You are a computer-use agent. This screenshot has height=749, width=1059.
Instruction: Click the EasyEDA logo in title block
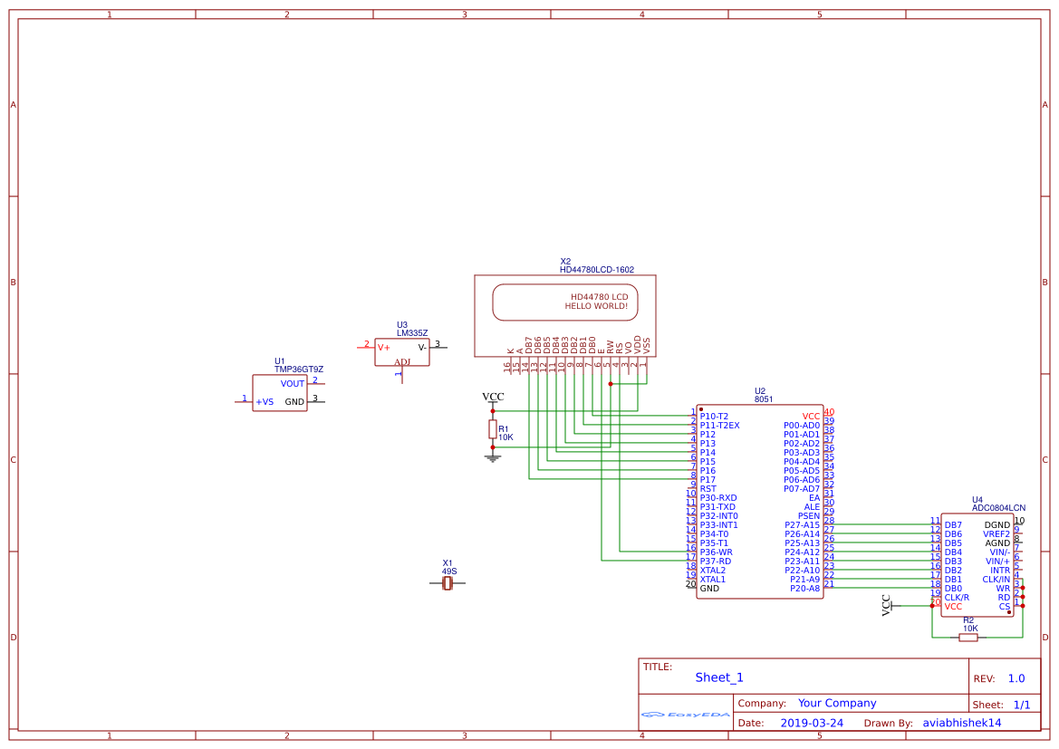[x=684, y=715]
